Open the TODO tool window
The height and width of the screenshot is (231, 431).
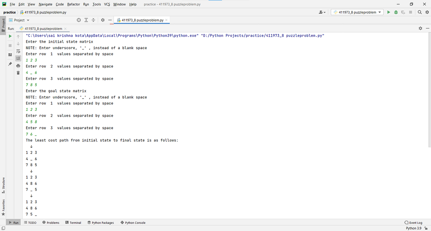point(30,223)
